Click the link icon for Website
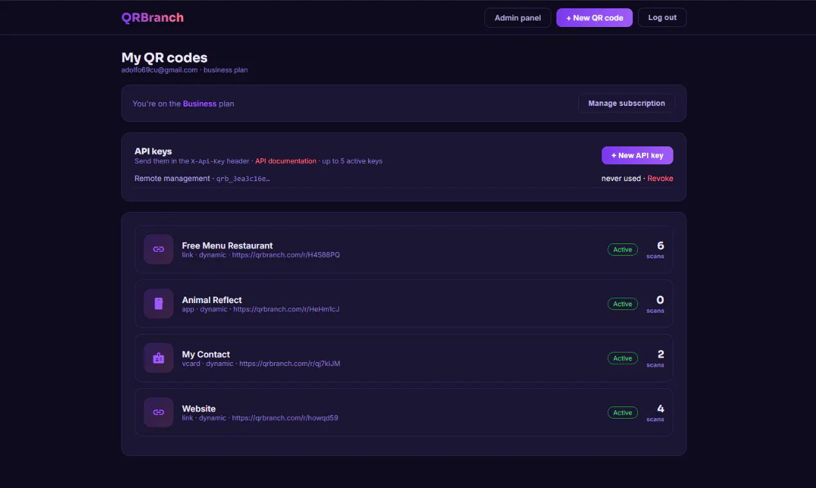Screen dimensions: 816x488 [x=159, y=412]
